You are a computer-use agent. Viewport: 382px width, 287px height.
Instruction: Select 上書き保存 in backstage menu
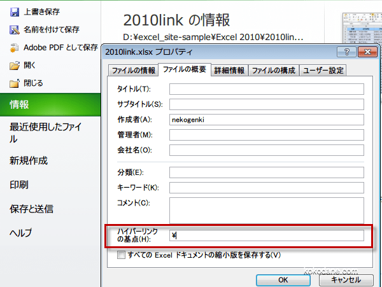pyautogui.click(x=41, y=11)
